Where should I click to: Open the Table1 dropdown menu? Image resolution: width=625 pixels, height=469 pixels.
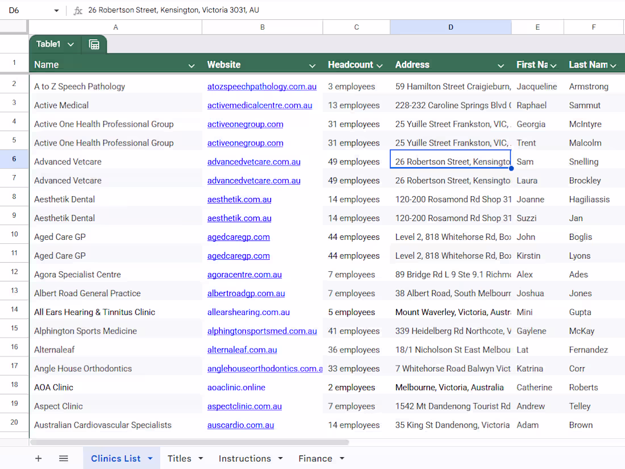point(70,44)
